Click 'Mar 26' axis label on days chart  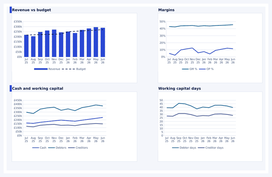(x=215, y=140)
